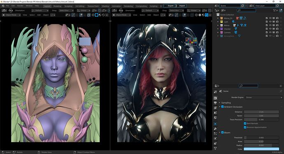Toggle the Atmosphere collection exclude checkbox
The height and width of the screenshot is (154, 284).
pos(267,36)
